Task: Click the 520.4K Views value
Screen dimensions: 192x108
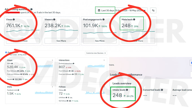Action: click(x=13, y=67)
